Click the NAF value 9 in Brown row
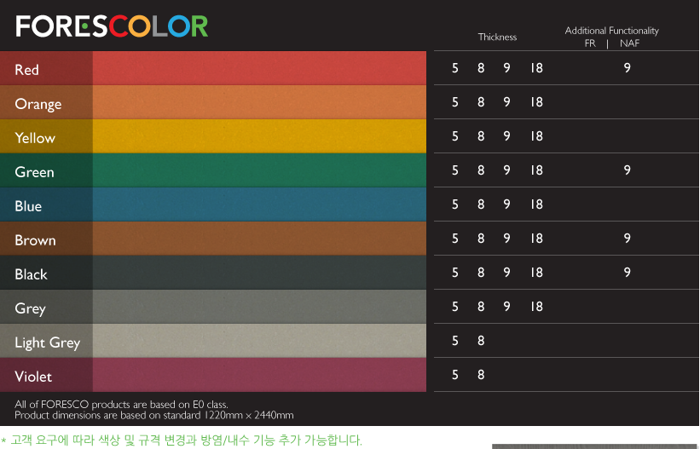Viewport: 700px width, 449px height. 628,239
